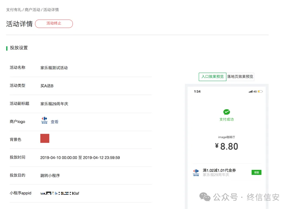The height and width of the screenshot is (209, 289).
Task: Click 活动详情 in the breadcrumb trail
Action: click(x=52, y=10)
